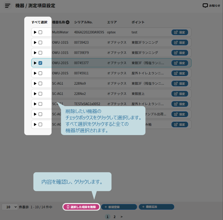Click the MultiMeter device name
Image resolution: width=223 pixels, height=220 pixels.
[60, 32]
